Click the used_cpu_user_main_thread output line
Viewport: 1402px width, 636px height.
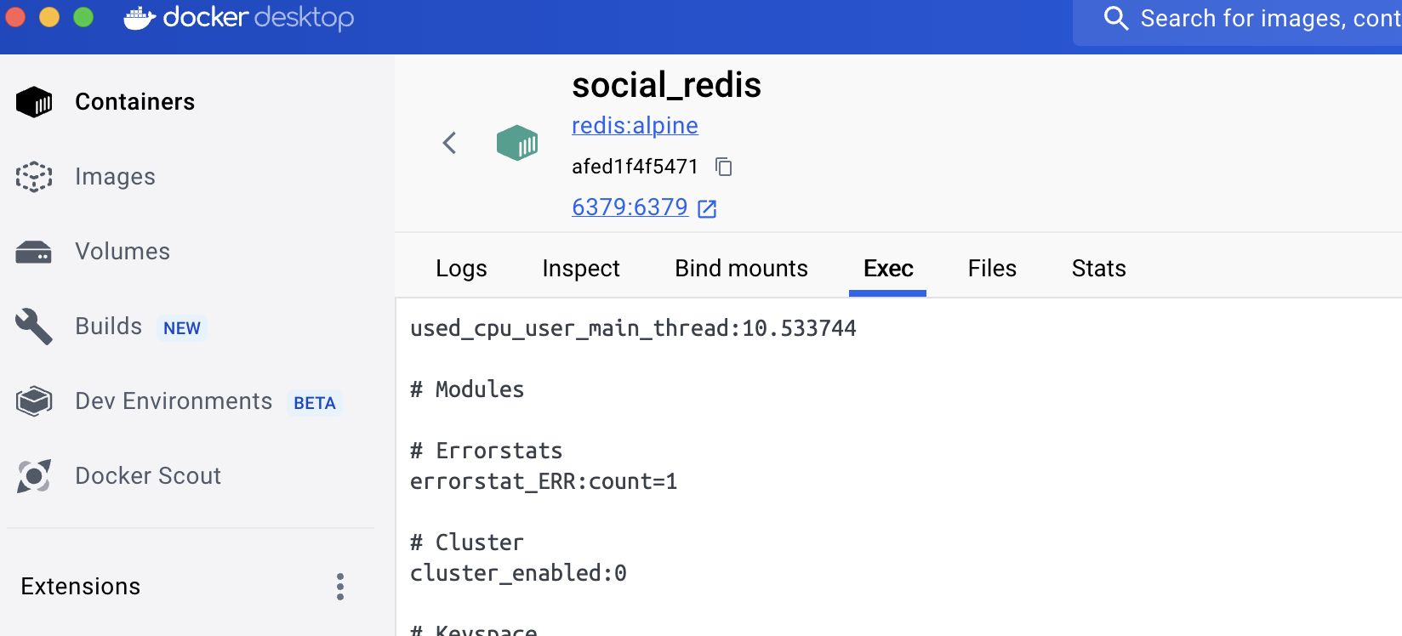[633, 328]
